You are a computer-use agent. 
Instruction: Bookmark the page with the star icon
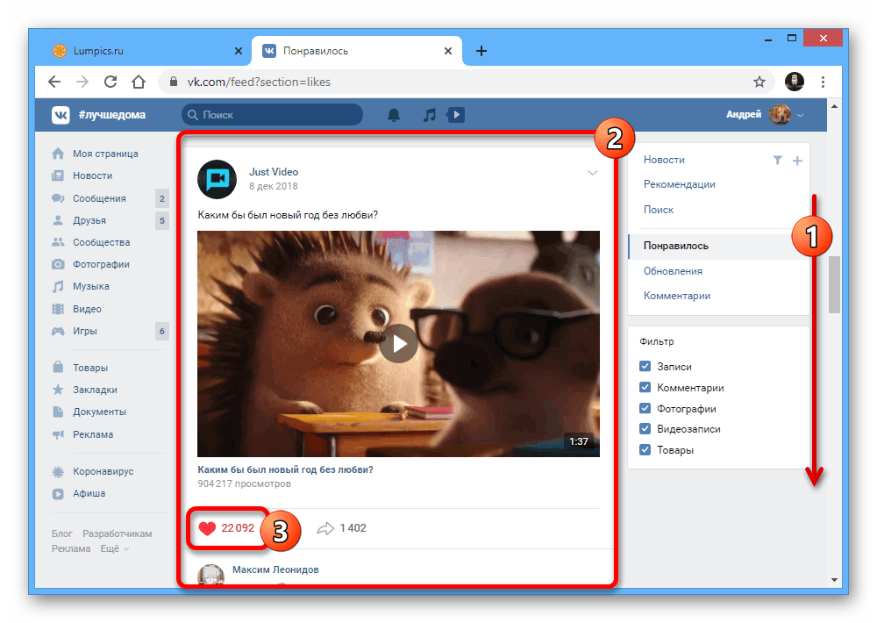[759, 82]
